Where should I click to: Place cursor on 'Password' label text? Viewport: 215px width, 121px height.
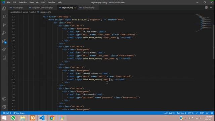(89, 94)
